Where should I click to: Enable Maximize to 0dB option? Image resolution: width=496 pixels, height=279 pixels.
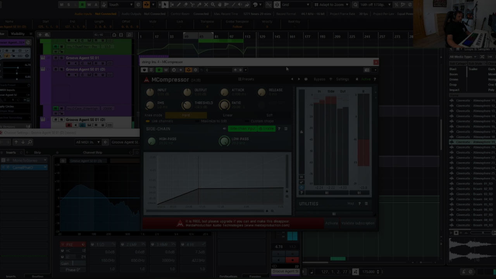(x=211, y=121)
